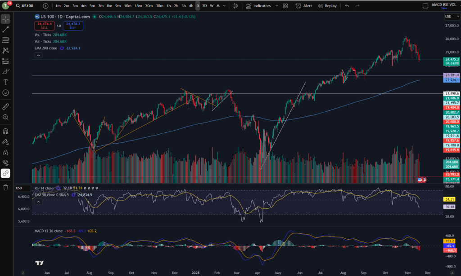The image size is (461, 276).
Task: Activate the ruler measure tool
Action: coord(5,107)
